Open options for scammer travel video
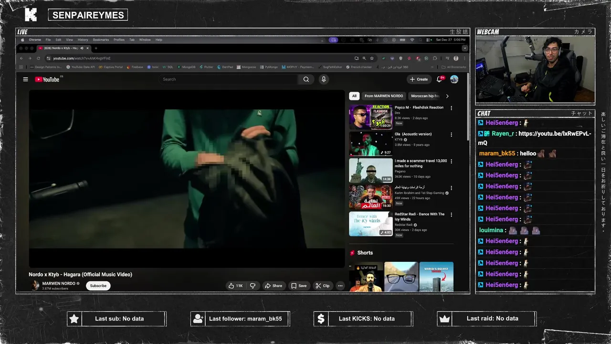Image resolution: width=611 pixels, height=344 pixels. [451, 161]
